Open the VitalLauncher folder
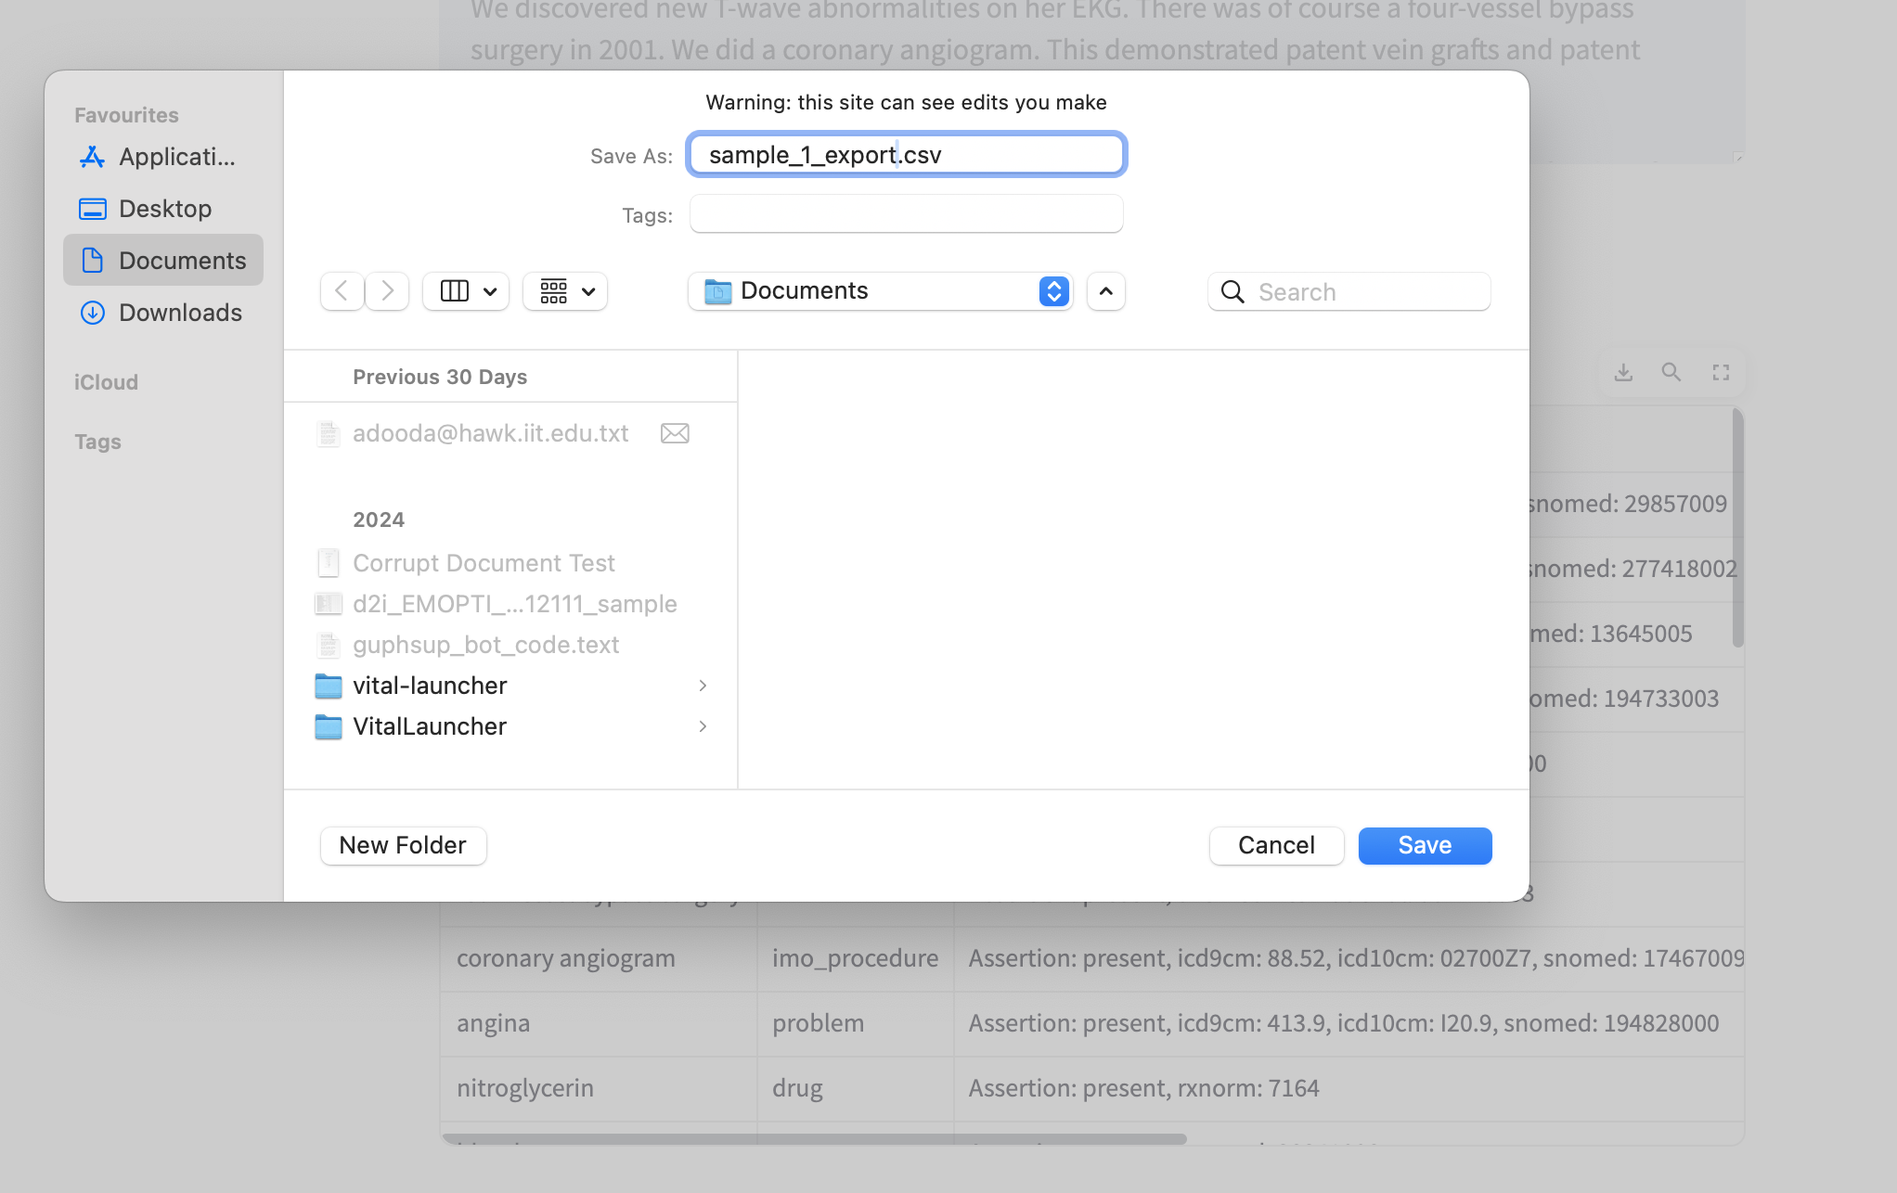The width and height of the screenshot is (1897, 1193). click(430, 726)
